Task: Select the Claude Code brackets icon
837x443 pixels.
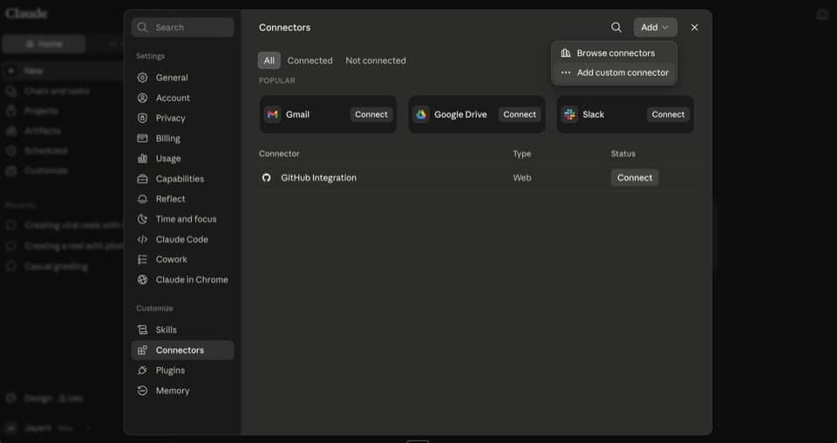Action: pyautogui.click(x=142, y=239)
